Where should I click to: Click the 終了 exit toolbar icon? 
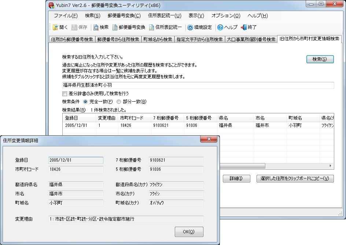(x=244, y=27)
